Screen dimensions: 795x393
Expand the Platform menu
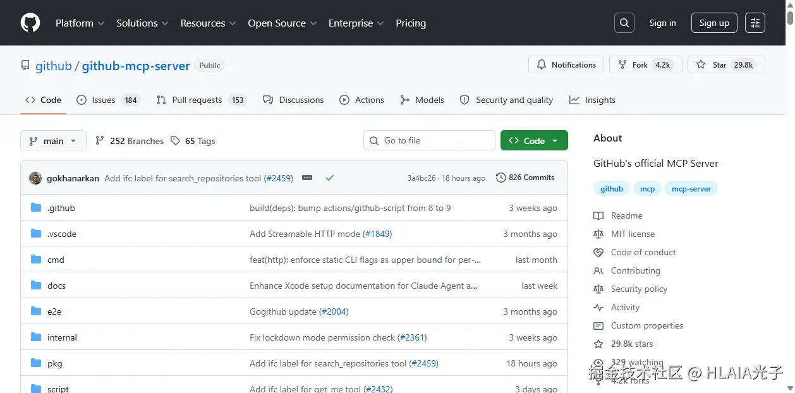[80, 23]
